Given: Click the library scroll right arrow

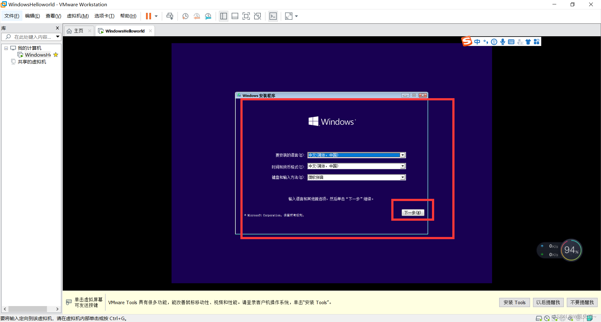Looking at the screenshot, I should tap(57, 309).
